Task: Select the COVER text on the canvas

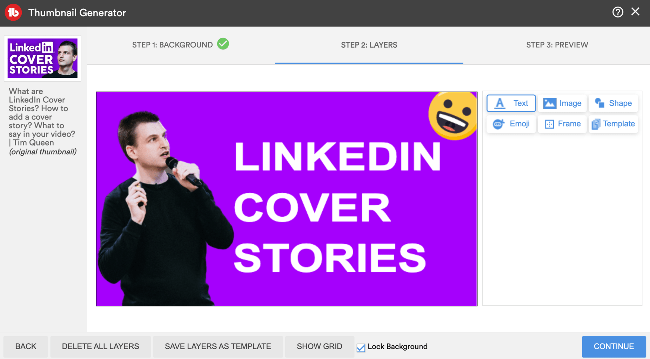Action: pyautogui.click(x=312, y=208)
